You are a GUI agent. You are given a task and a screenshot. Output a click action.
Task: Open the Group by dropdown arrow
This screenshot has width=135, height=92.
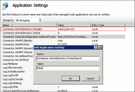point(40,20)
